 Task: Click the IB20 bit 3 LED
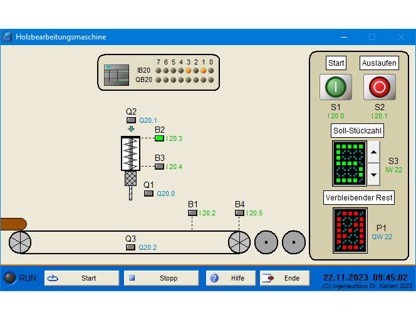(189, 71)
